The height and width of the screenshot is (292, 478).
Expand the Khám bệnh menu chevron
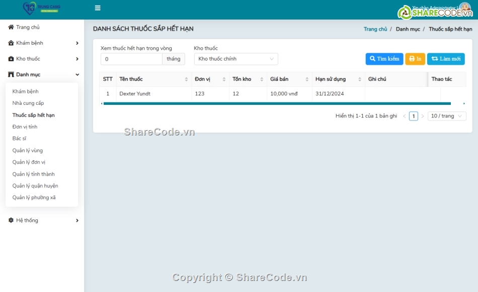coord(77,43)
